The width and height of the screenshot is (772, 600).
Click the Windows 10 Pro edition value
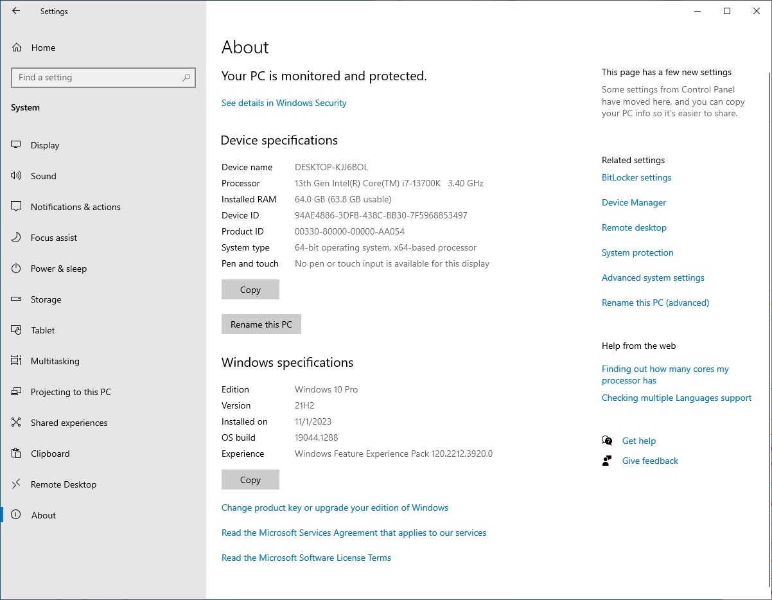[326, 389]
